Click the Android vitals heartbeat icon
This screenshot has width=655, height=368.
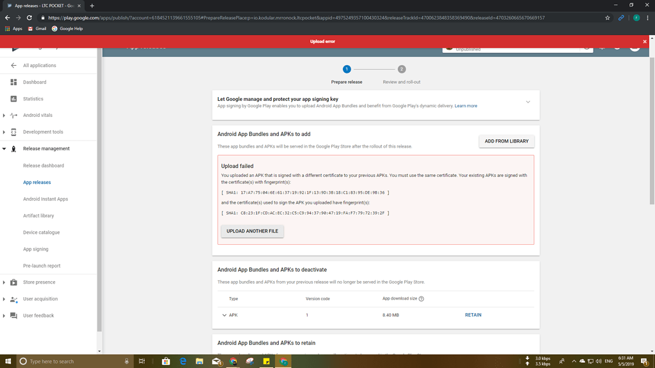click(x=13, y=115)
